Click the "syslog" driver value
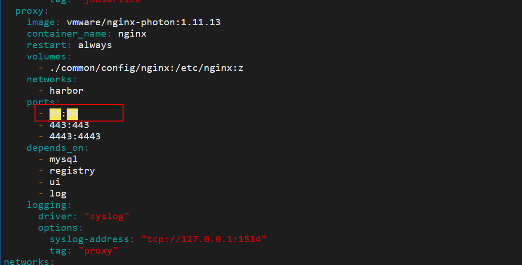This screenshot has width=522, height=265. [106, 216]
